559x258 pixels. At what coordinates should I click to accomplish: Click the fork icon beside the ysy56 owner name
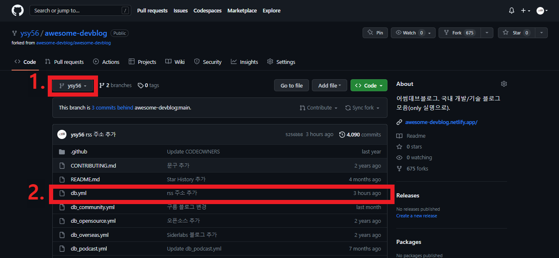tap(15, 33)
